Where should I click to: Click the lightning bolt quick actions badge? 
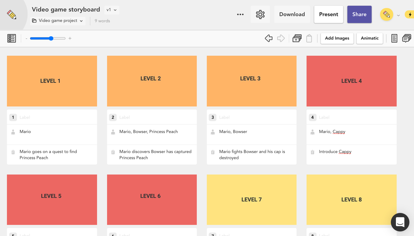point(410,15)
